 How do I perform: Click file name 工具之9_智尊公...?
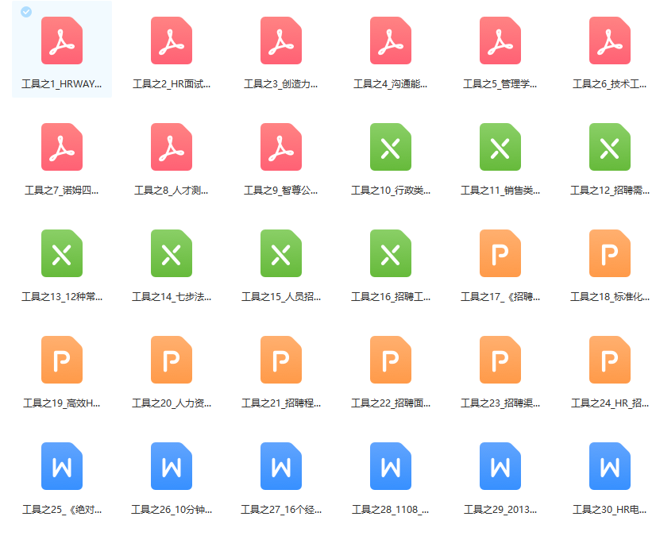[281, 191]
